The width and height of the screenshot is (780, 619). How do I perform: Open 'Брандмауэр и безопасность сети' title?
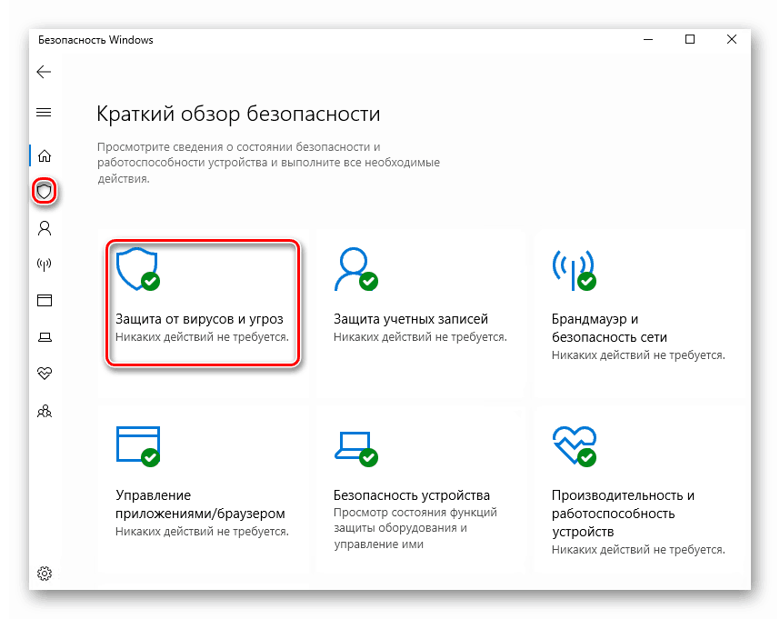pyautogui.click(x=609, y=328)
